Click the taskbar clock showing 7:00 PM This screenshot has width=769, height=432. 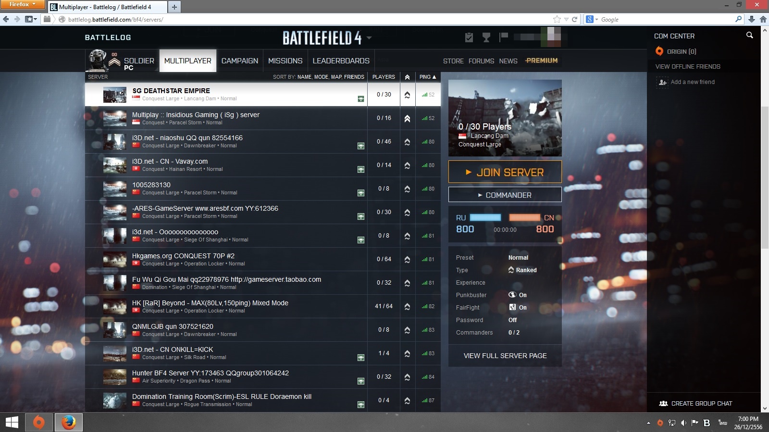(x=748, y=423)
